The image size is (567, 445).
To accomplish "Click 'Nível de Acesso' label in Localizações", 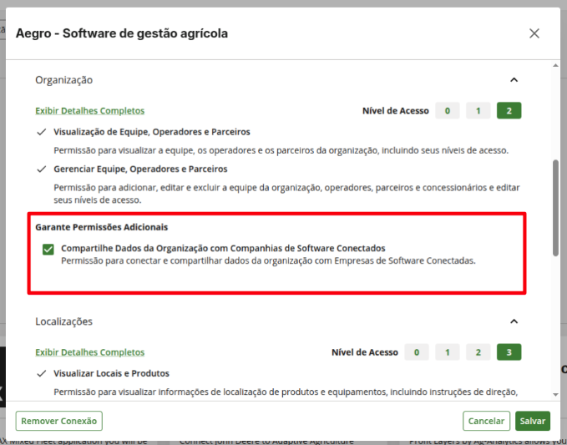I will point(365,352).
